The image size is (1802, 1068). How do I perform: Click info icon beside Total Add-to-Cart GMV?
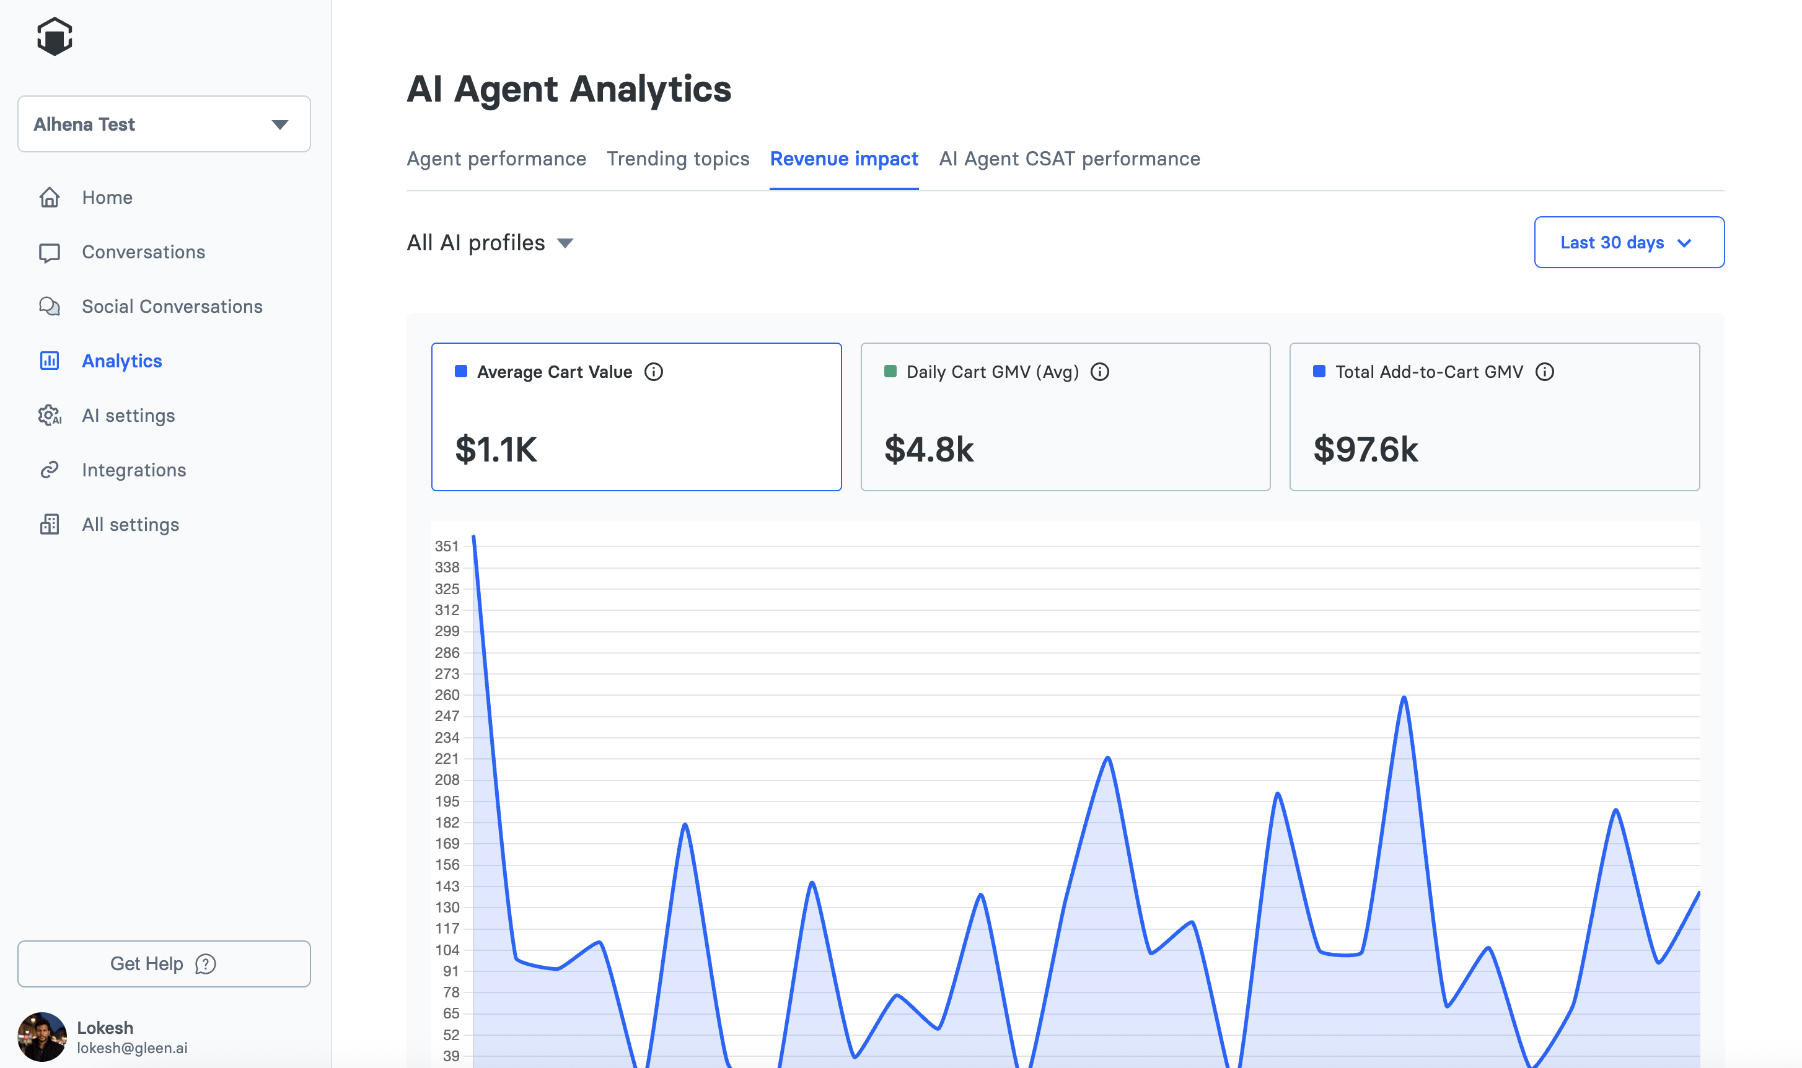coord(1544,372)
